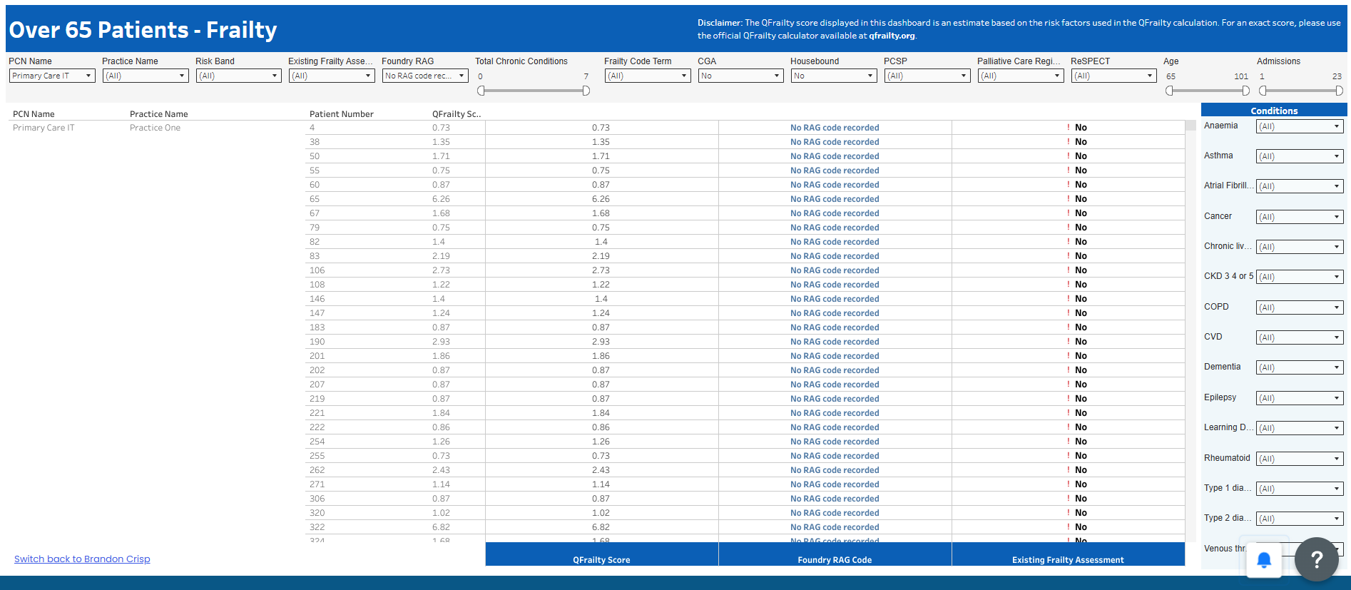Click the Switch back to Brandon Crisp link

(x=82, y=559)
